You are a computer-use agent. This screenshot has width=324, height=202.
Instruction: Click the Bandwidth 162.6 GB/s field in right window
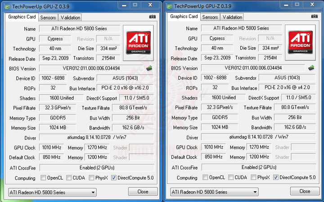tap(295, 127)
